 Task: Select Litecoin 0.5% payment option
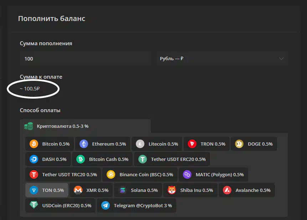pos(157,144)
